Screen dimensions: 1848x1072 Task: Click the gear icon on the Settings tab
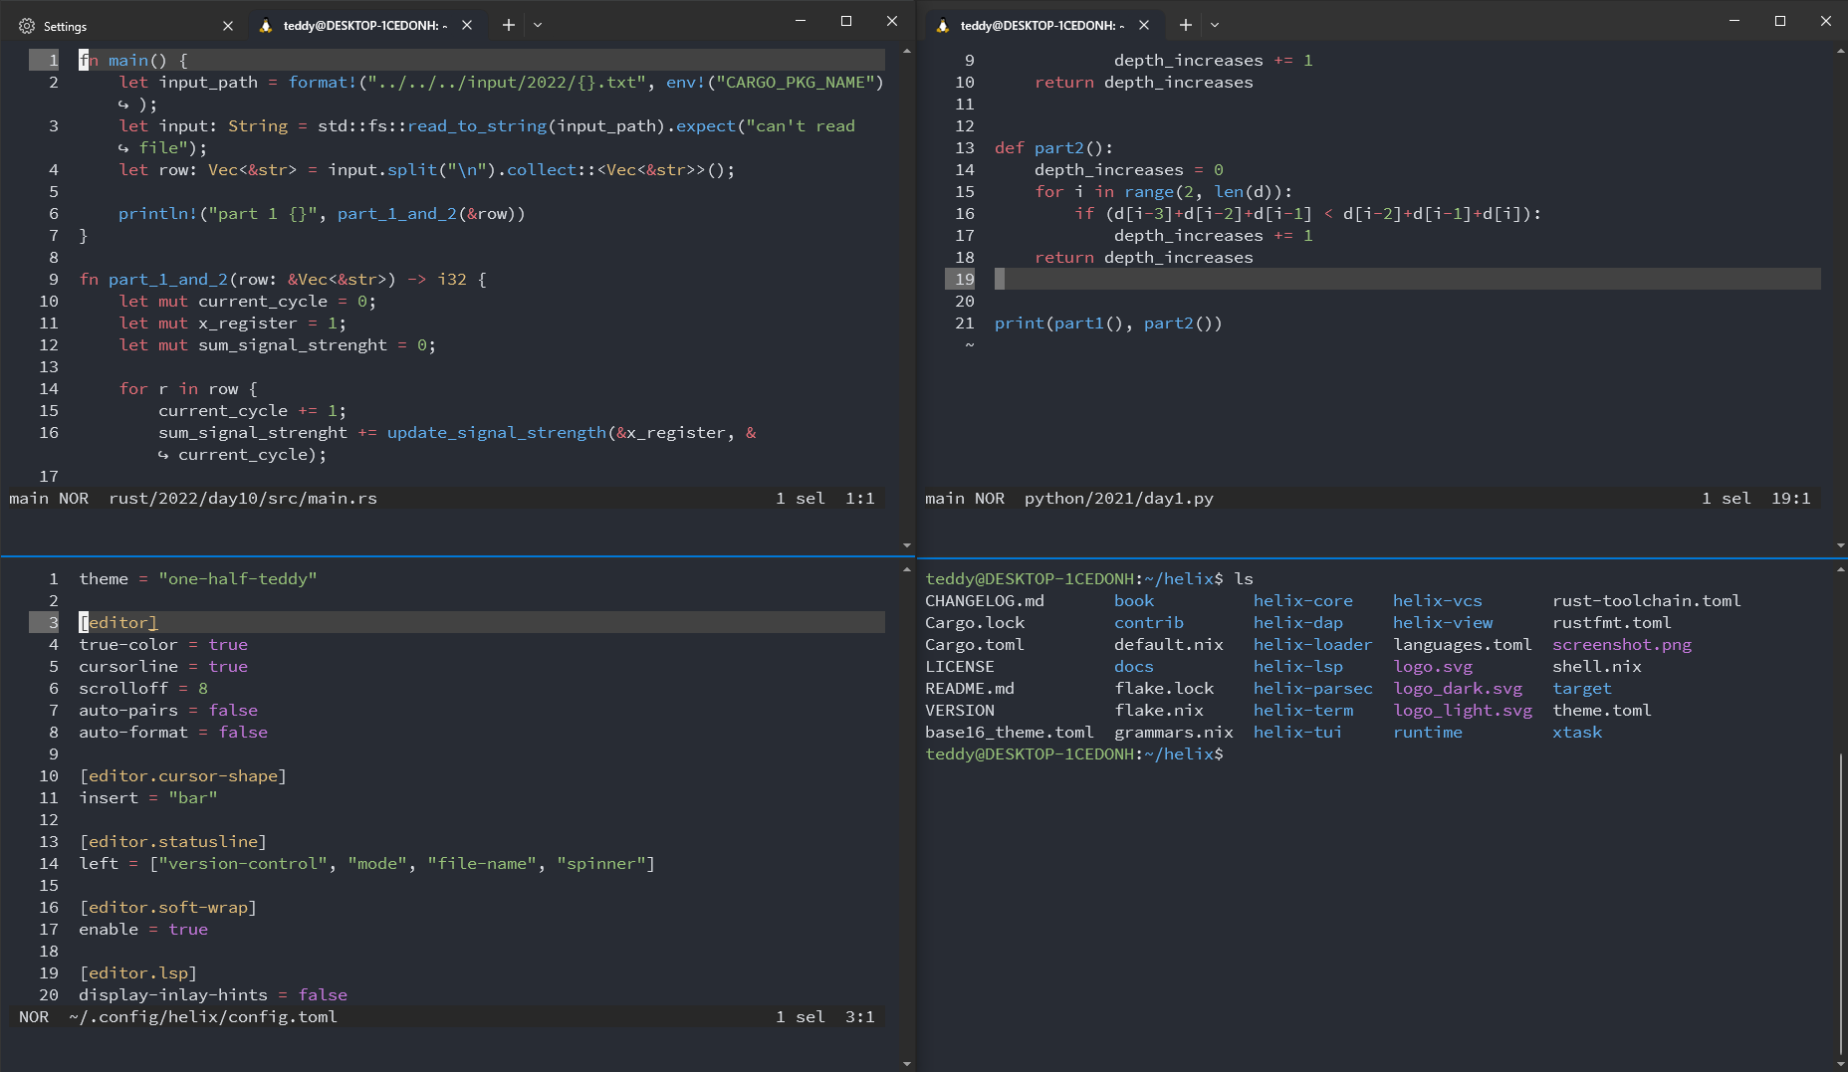click(27, 26)
